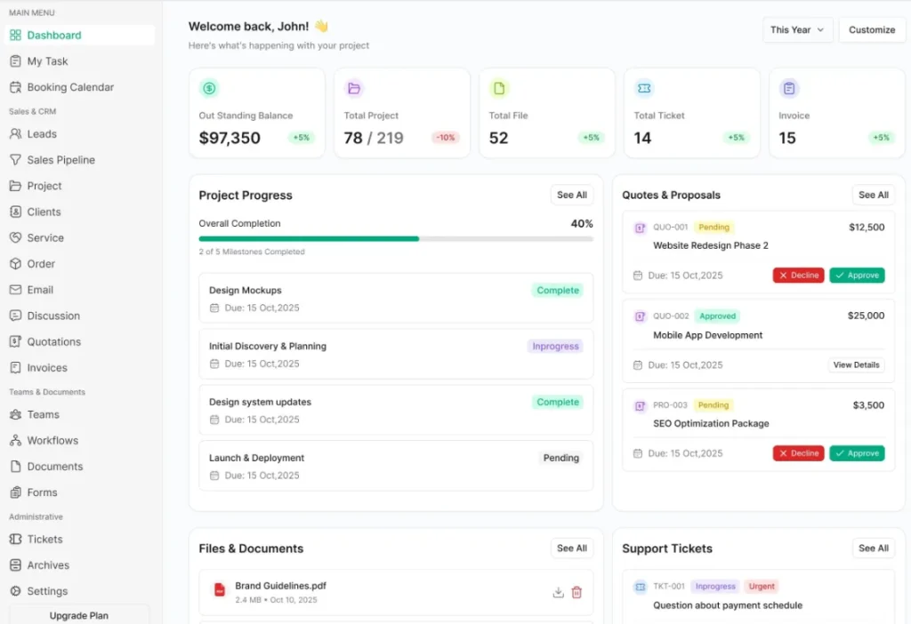Image resolution: width=911 pixels, height=624 pixels.
Task: Click the QUO-001 quote icon
Action: 640,228
